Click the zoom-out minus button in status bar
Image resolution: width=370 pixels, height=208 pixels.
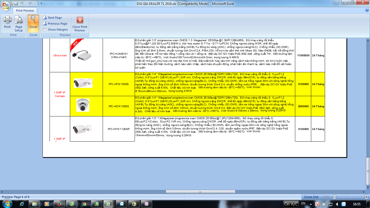pyautogui.click(x=335, y=197)
